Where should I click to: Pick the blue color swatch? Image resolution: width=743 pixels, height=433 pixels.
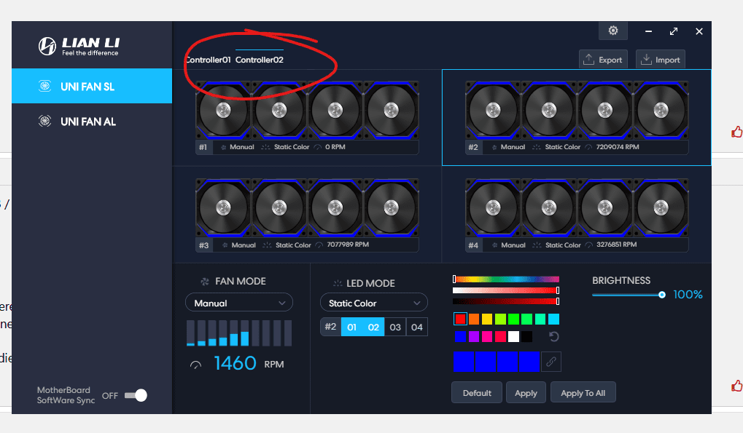pyautogui.click(x=460, y=336)
